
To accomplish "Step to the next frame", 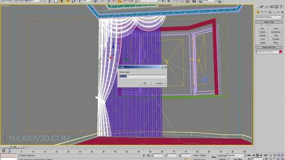I will [x=261, y=156].
